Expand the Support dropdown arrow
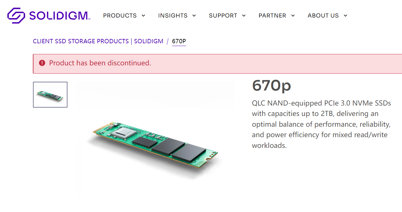Viewport: 402px width, 212px height. pyautogui.click(x=244, y=16)
